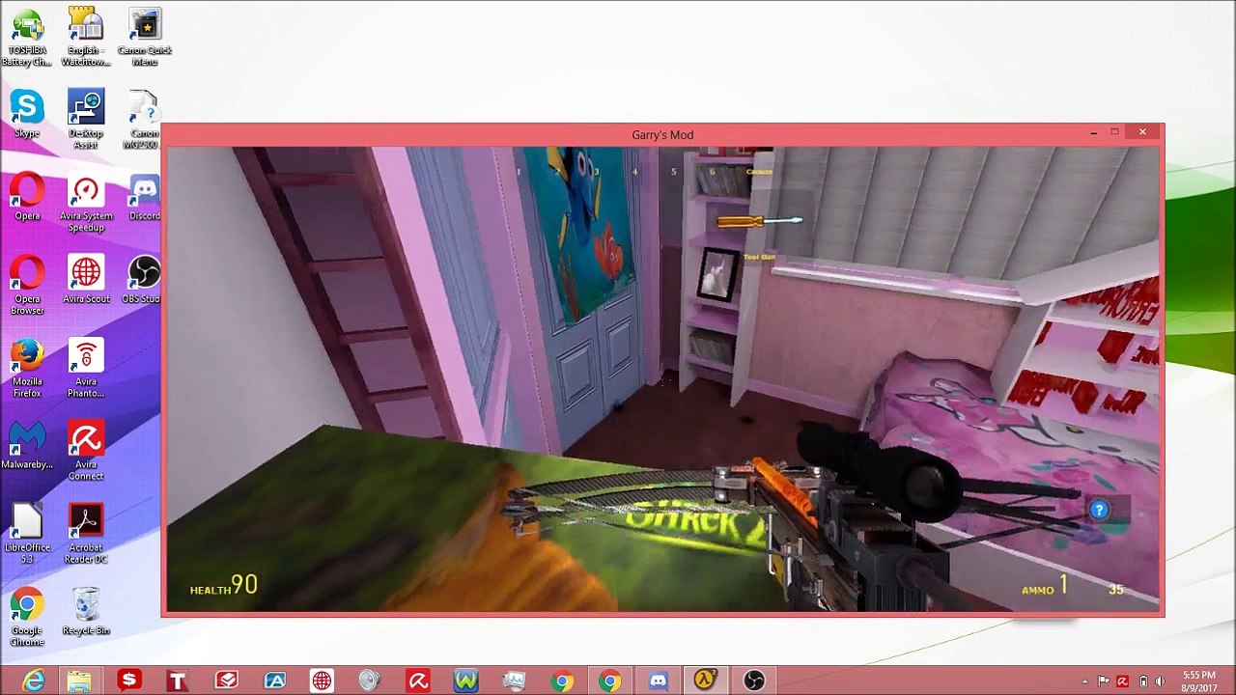This screenshot has height=695, width=1236.
Task: Switch to OBS Studio in the taskbar
Action: pyautogui.click(x=754, y=681)
